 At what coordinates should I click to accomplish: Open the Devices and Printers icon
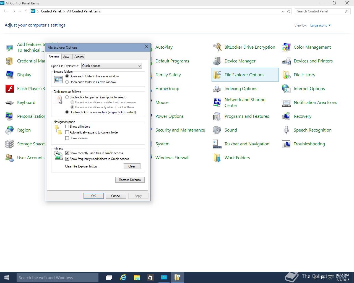286,61
